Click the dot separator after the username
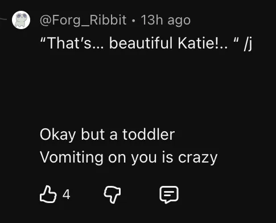This screenshot has width=276, height=223. (x=134, y=21)
